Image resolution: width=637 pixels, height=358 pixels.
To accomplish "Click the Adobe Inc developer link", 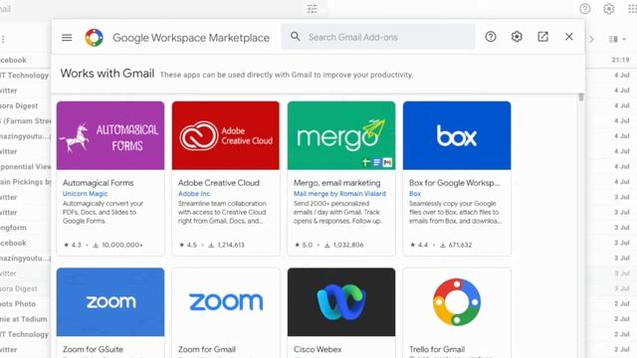I will (194, 194).
